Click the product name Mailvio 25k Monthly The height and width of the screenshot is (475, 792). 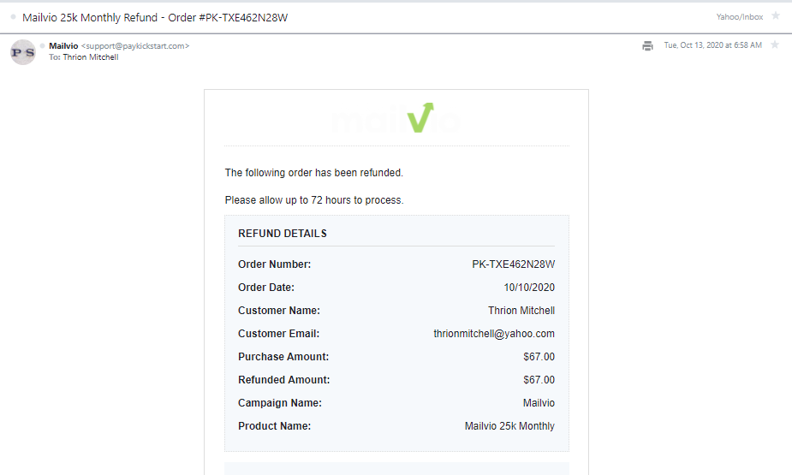click(x=509, y=426)
